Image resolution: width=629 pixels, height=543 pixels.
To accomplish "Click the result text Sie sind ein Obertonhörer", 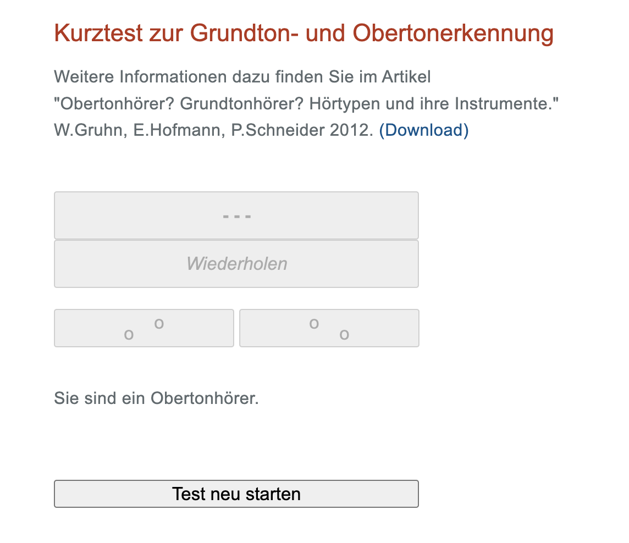I will [156, 398].
